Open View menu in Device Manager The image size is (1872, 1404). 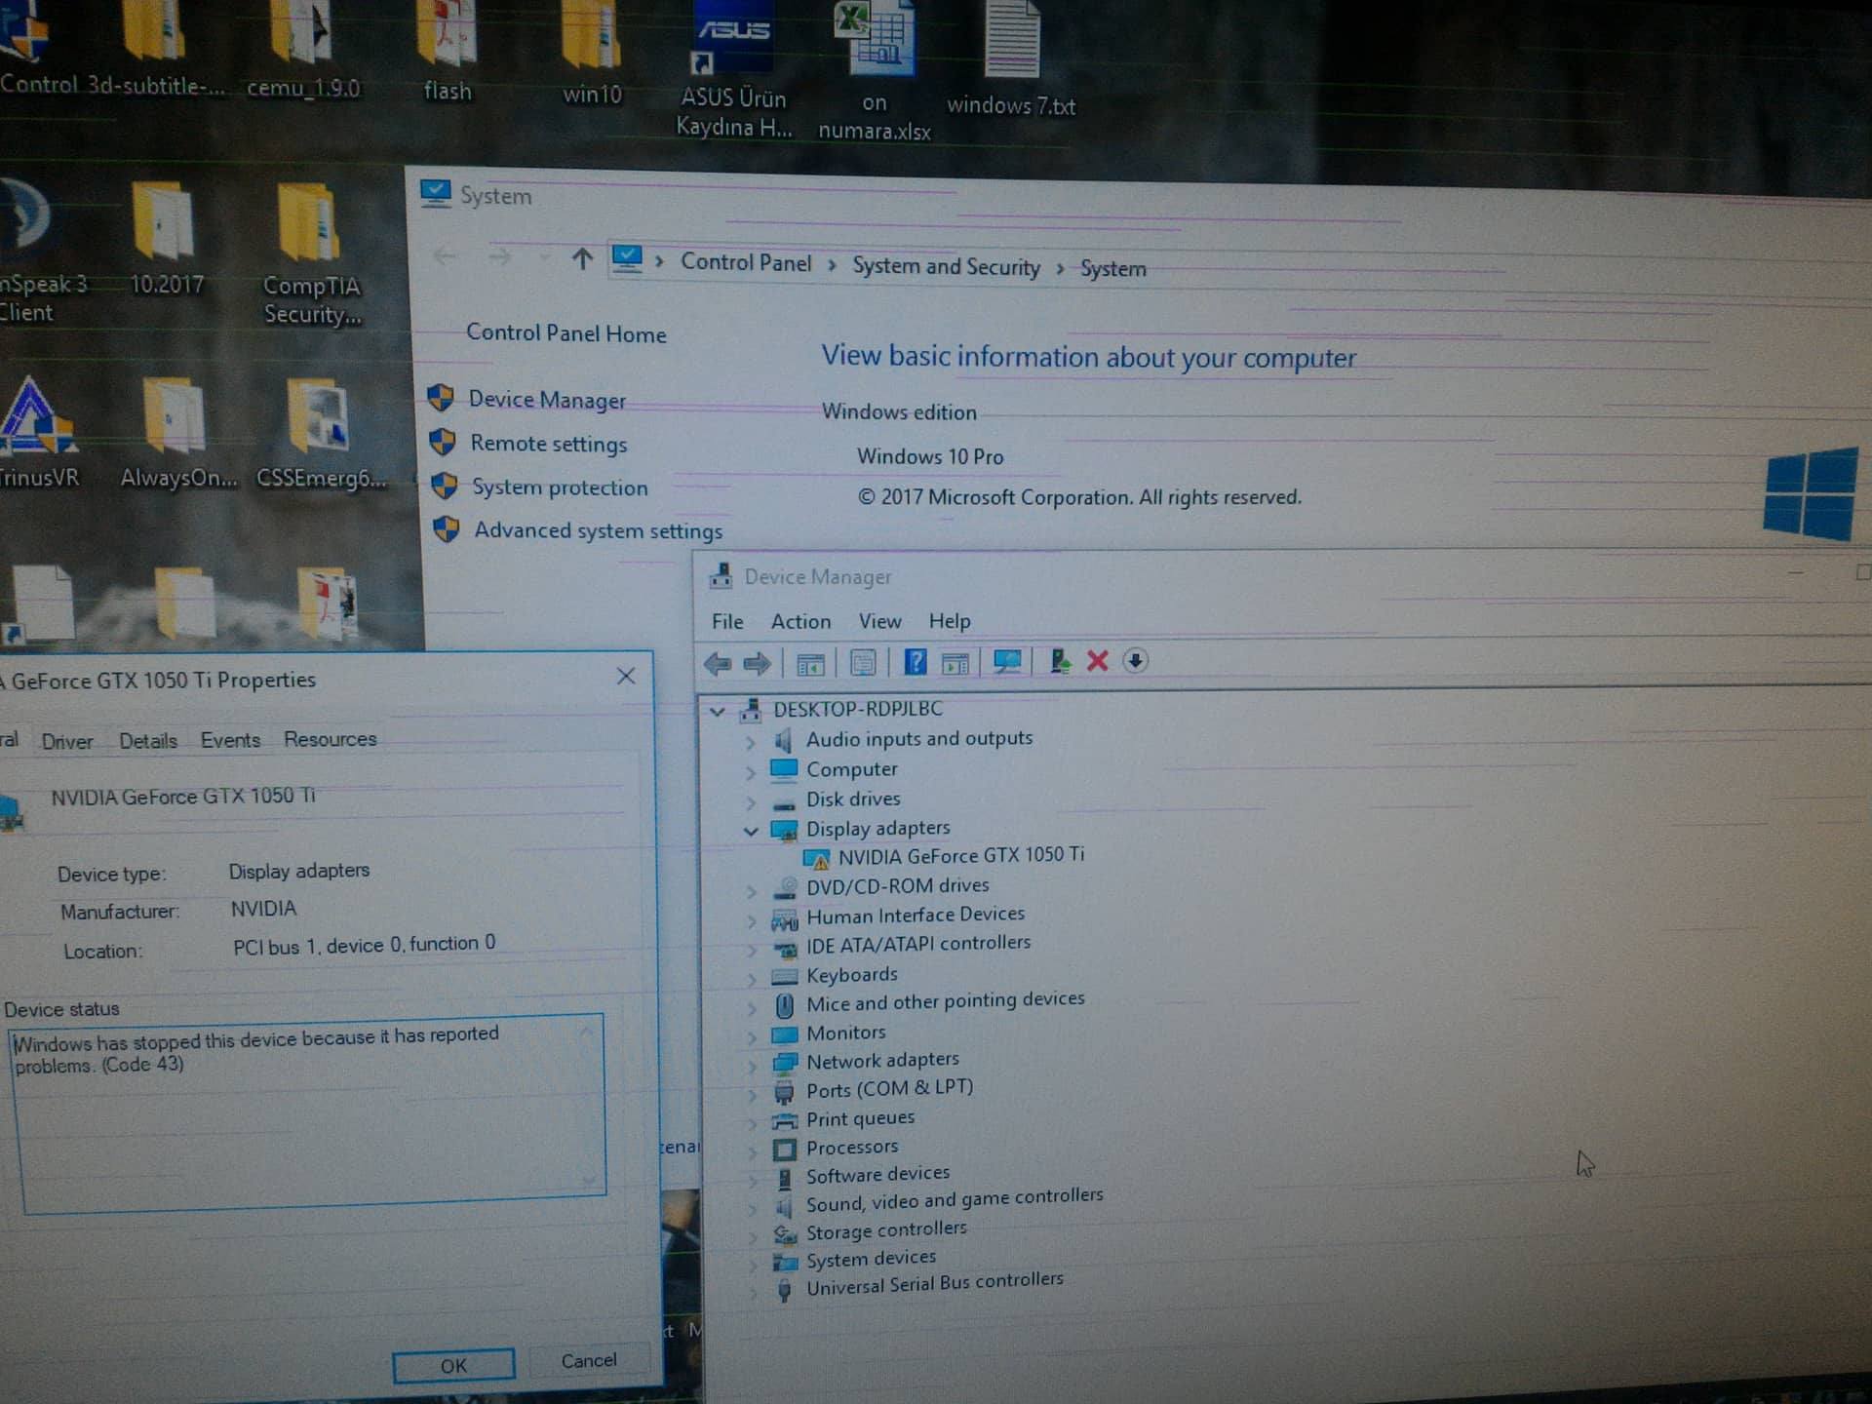[879, 621]
